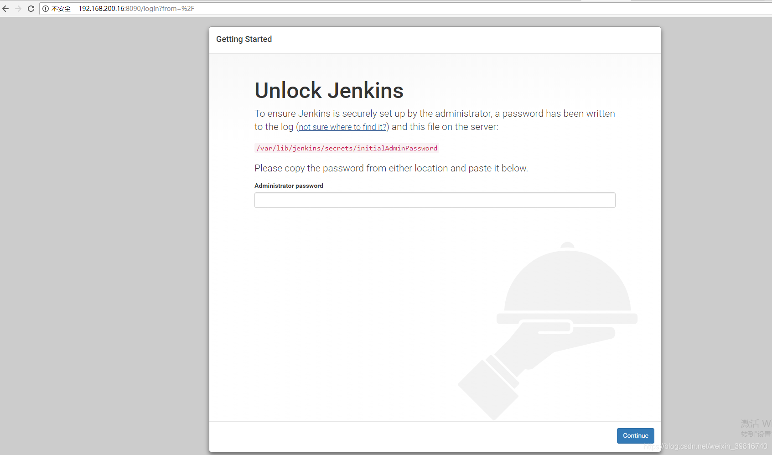Image resolution: width=772 pixels, height=455 pixels.
Task: Open the 'not sure where to find it?' link
Action: point(343,127)
